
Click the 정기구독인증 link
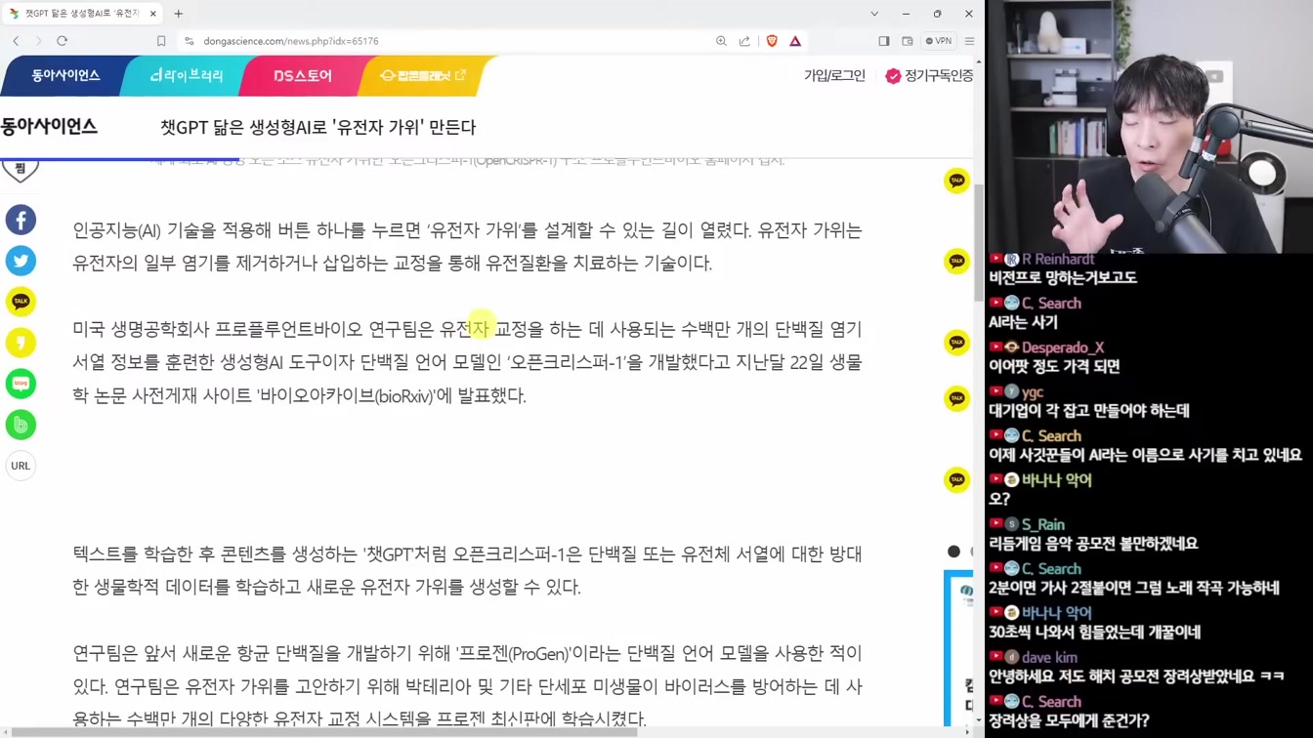929,76
